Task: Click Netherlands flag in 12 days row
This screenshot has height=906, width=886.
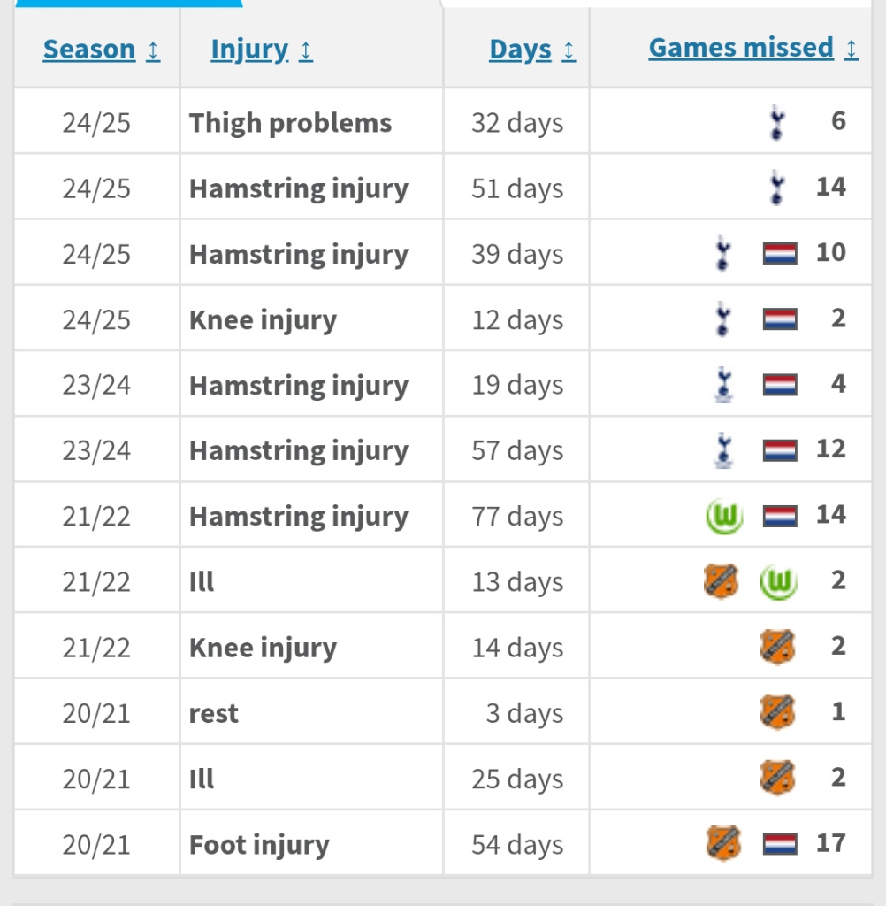Action: [779, 319]
